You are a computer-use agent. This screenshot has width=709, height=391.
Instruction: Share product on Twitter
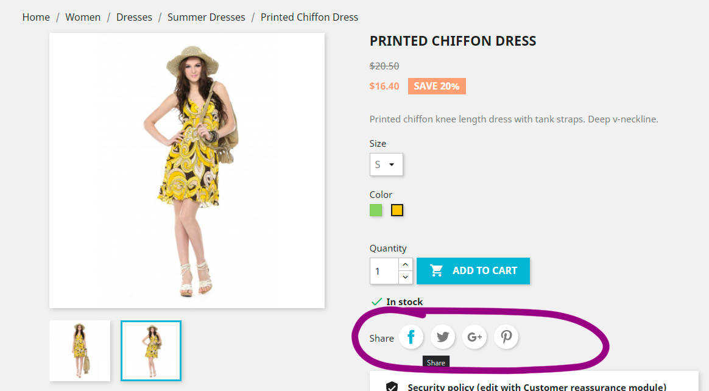pyautogui.click(x=443, y=337)
